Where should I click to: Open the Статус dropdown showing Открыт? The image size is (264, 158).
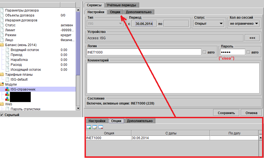coord(209,24)
